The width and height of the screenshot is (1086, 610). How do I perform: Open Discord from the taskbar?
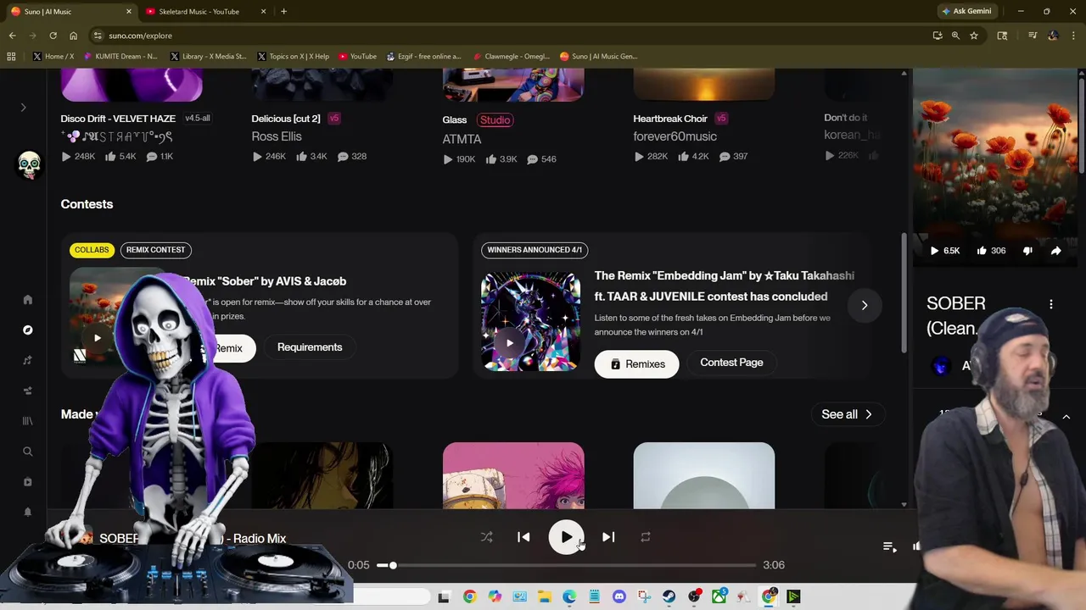click(x=619, y=597)
